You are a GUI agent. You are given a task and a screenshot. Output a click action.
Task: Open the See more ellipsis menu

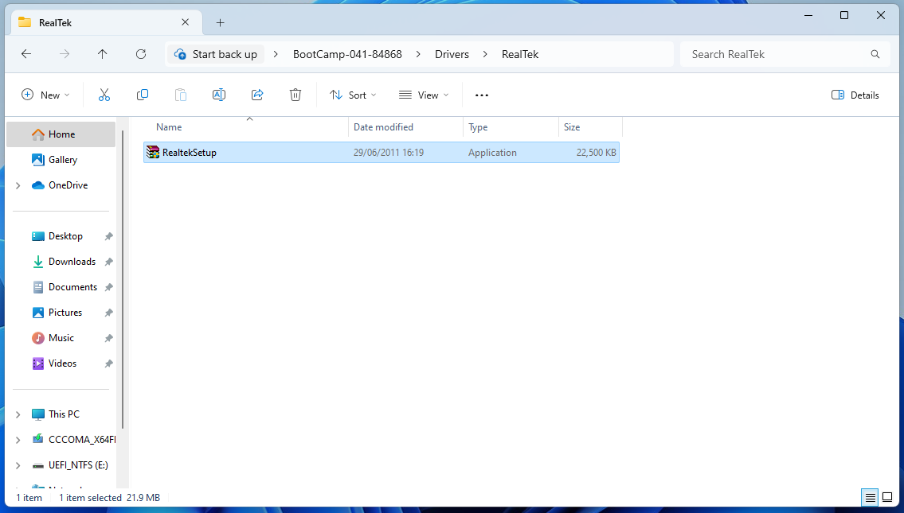click(481, 95)
